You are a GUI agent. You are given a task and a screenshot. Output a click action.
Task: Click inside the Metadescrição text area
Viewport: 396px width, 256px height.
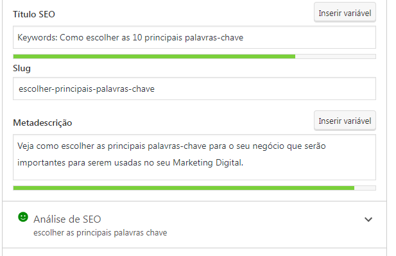pyautogui.click(x=194, y=157)
